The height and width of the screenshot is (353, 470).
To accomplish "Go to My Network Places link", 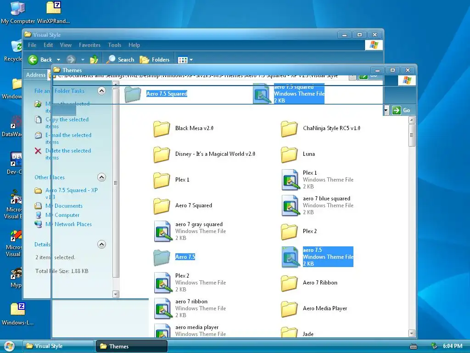I will [x=68, y=224].
